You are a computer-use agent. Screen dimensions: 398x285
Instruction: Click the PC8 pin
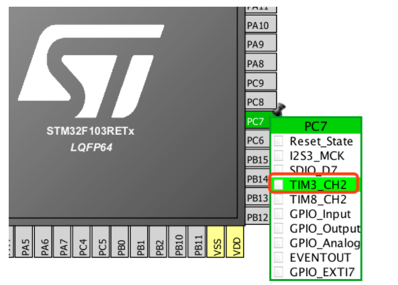[261, 101]
